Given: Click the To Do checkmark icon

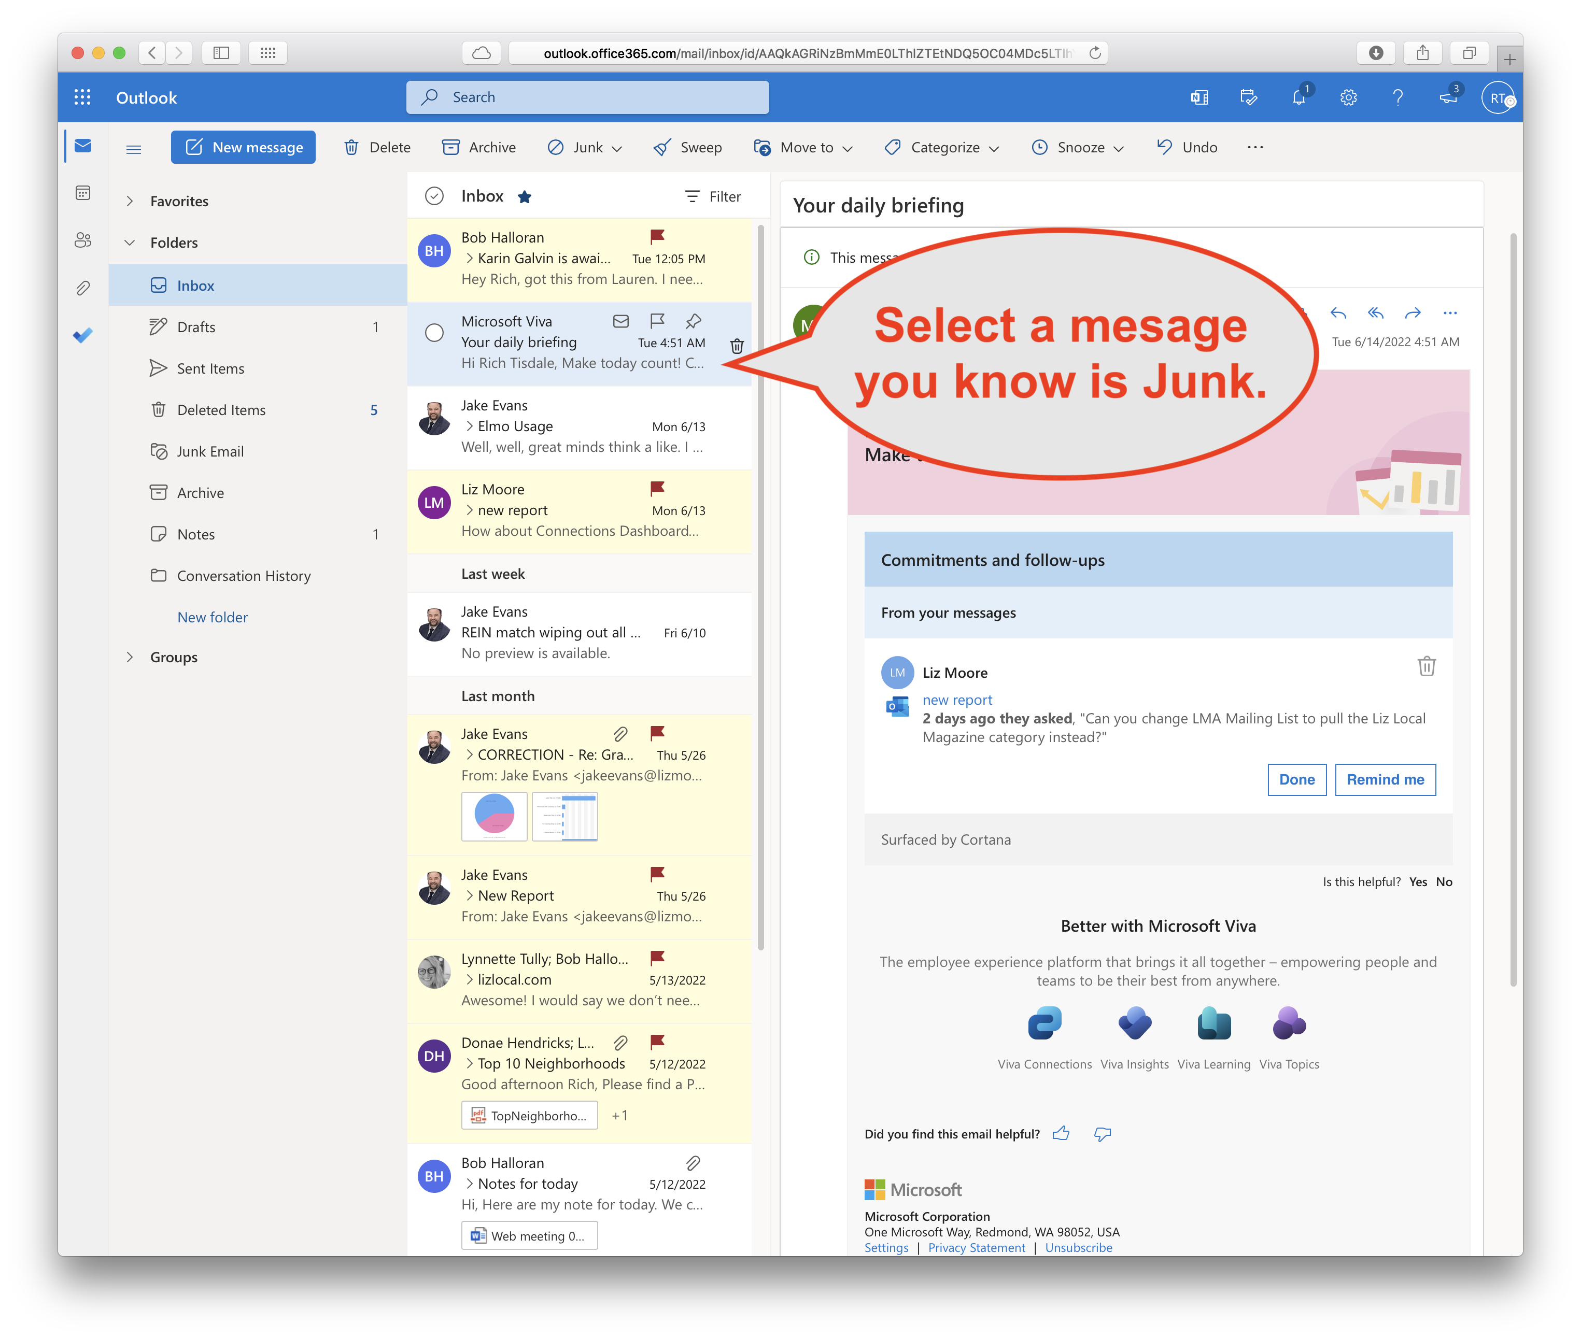Looking at the screenshot, I should (x=83, y=335).
